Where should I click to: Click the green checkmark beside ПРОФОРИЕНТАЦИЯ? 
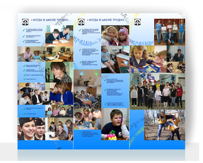[24, 114]
